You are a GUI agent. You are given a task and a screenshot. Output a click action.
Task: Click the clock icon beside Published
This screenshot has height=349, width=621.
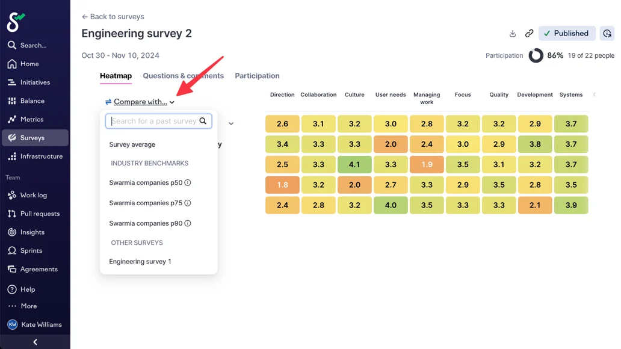coord(607,34)
